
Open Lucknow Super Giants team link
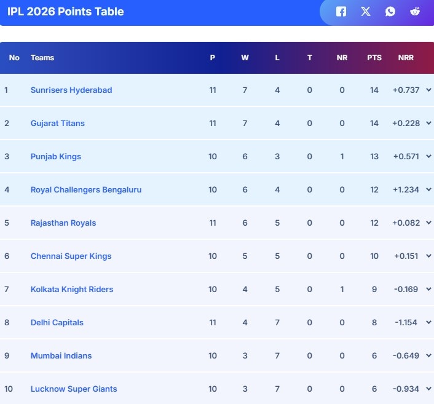click(74, 389)
